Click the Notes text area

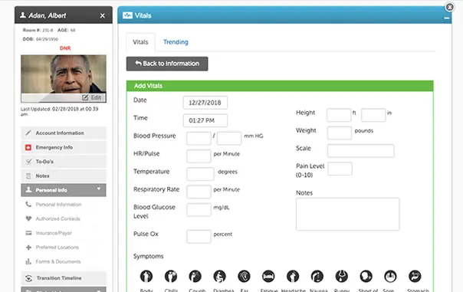coord(347,215)
